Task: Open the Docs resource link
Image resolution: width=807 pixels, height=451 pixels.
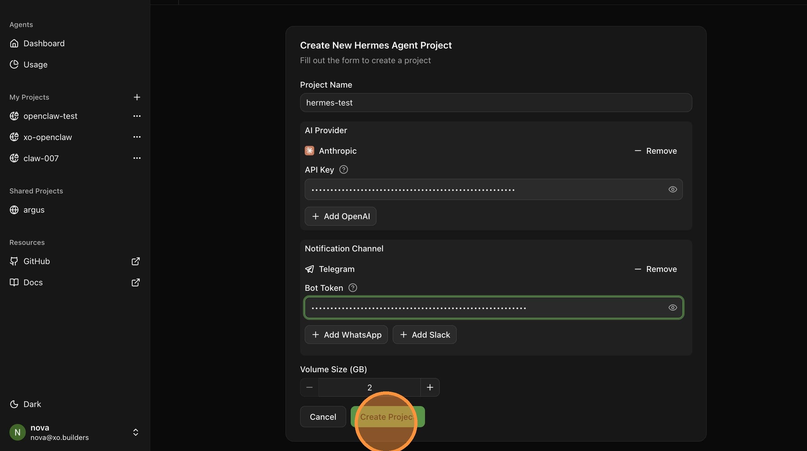Action: tap(33, 282)
